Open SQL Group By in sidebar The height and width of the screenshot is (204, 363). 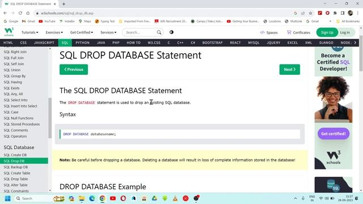pos(15,76)
